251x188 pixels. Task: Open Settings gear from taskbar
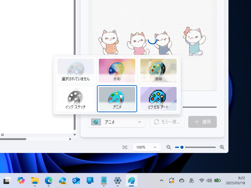[117, 180]
